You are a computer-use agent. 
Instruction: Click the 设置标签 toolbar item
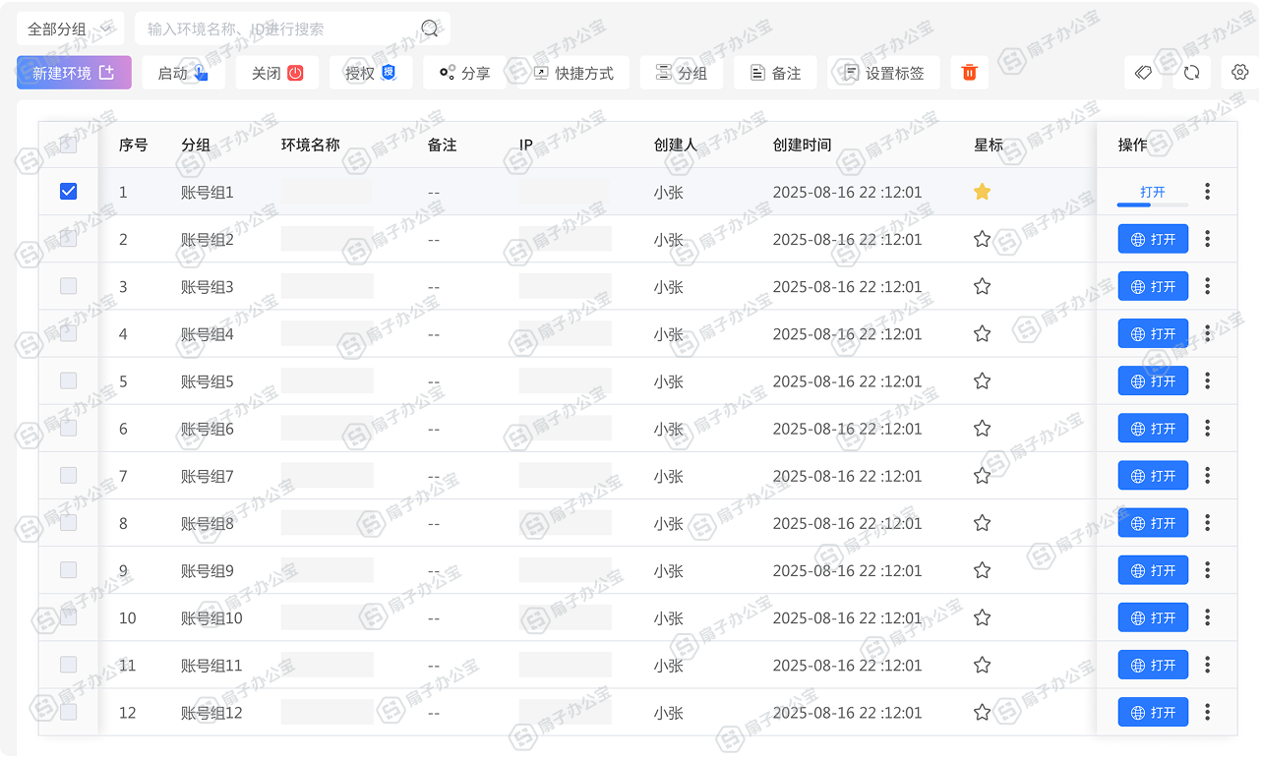click(883, 73)
